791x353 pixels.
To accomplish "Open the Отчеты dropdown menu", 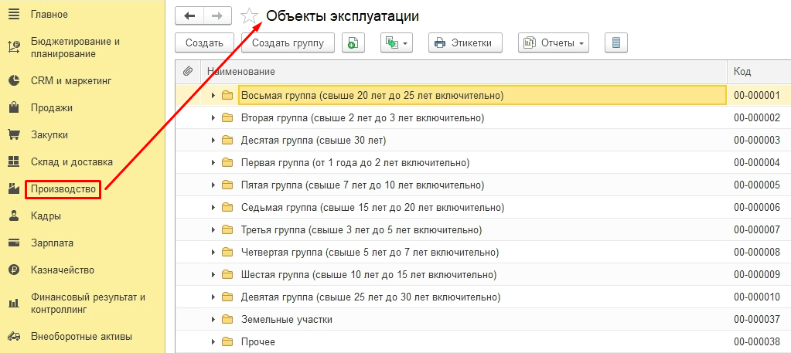I will 554,42.
